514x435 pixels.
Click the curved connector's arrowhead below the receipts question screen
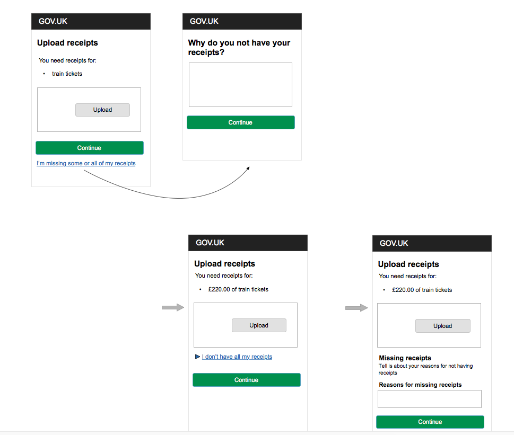pyautogui.click(x=247, y=168)
